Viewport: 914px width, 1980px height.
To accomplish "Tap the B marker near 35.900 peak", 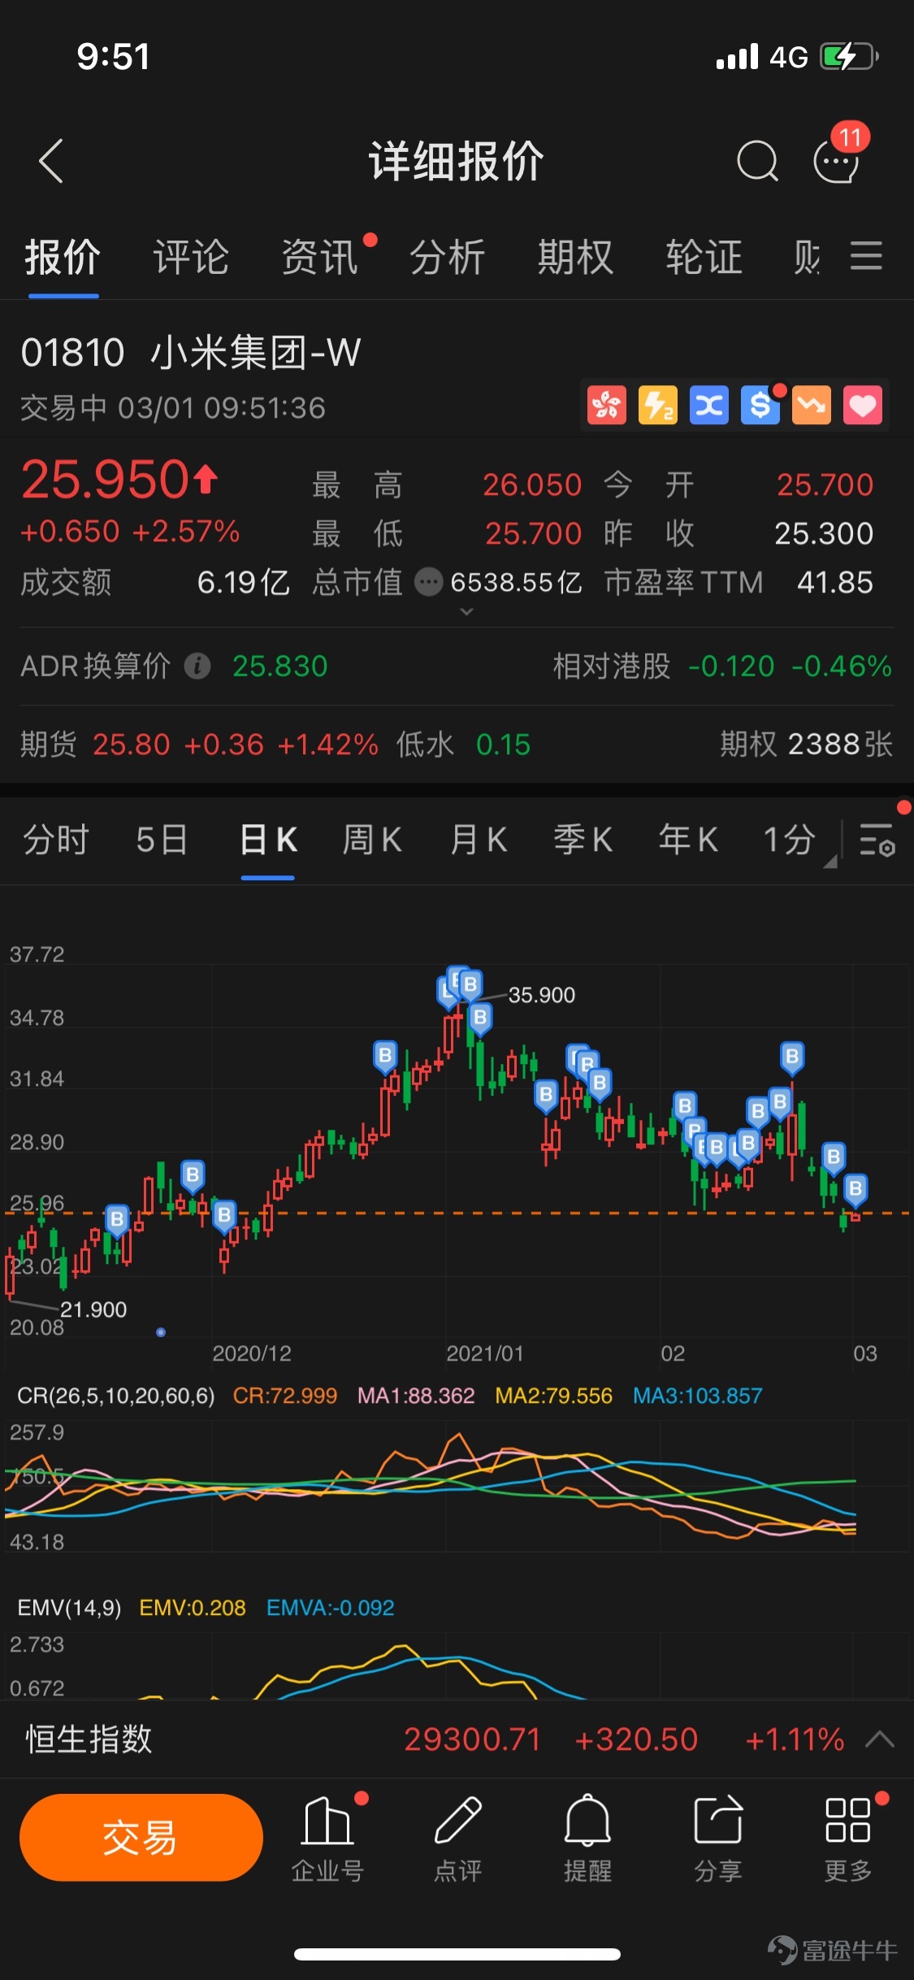I will click(x=469, y=985).
